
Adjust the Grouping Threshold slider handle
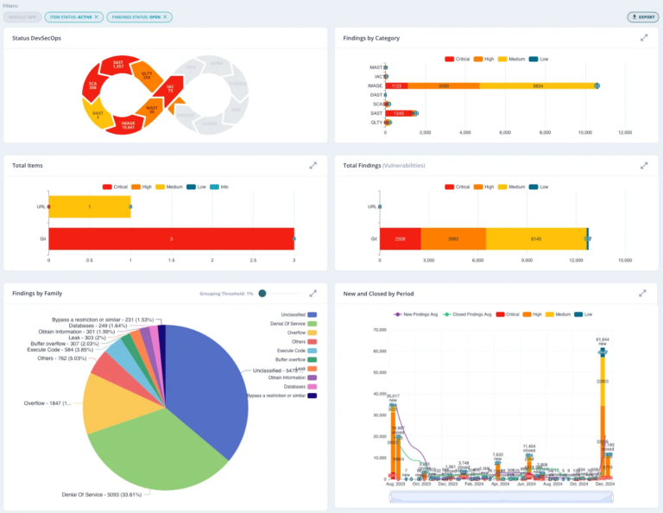coord(262,294)
